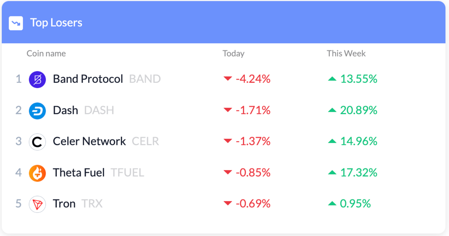Click the Coin name column header
The height and width of the screenshot is (236, 449).
[46, 54]
